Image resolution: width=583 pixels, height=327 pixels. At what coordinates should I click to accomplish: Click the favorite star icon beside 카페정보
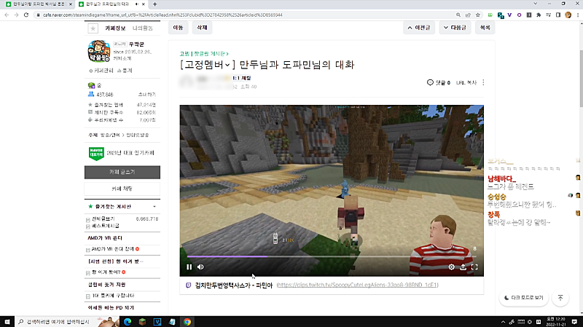93,28
